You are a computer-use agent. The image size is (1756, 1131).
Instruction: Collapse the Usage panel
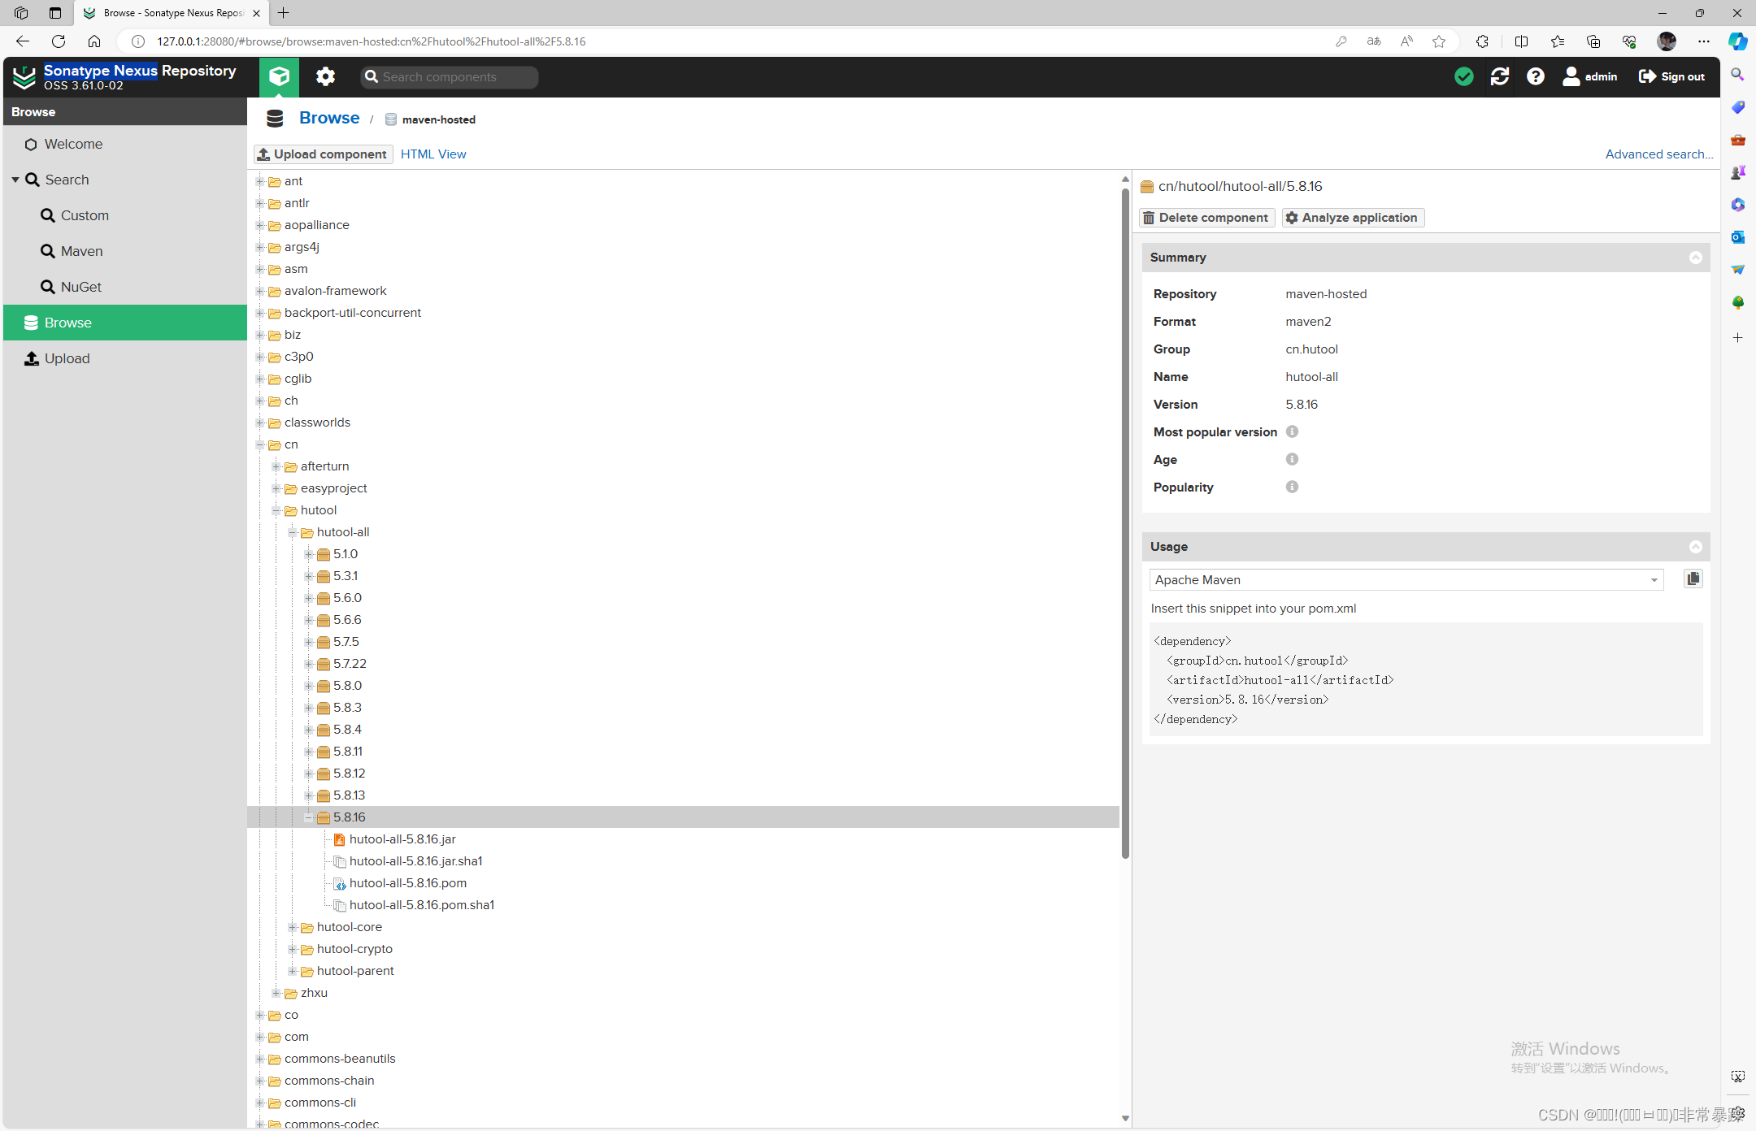(1696, 547)
